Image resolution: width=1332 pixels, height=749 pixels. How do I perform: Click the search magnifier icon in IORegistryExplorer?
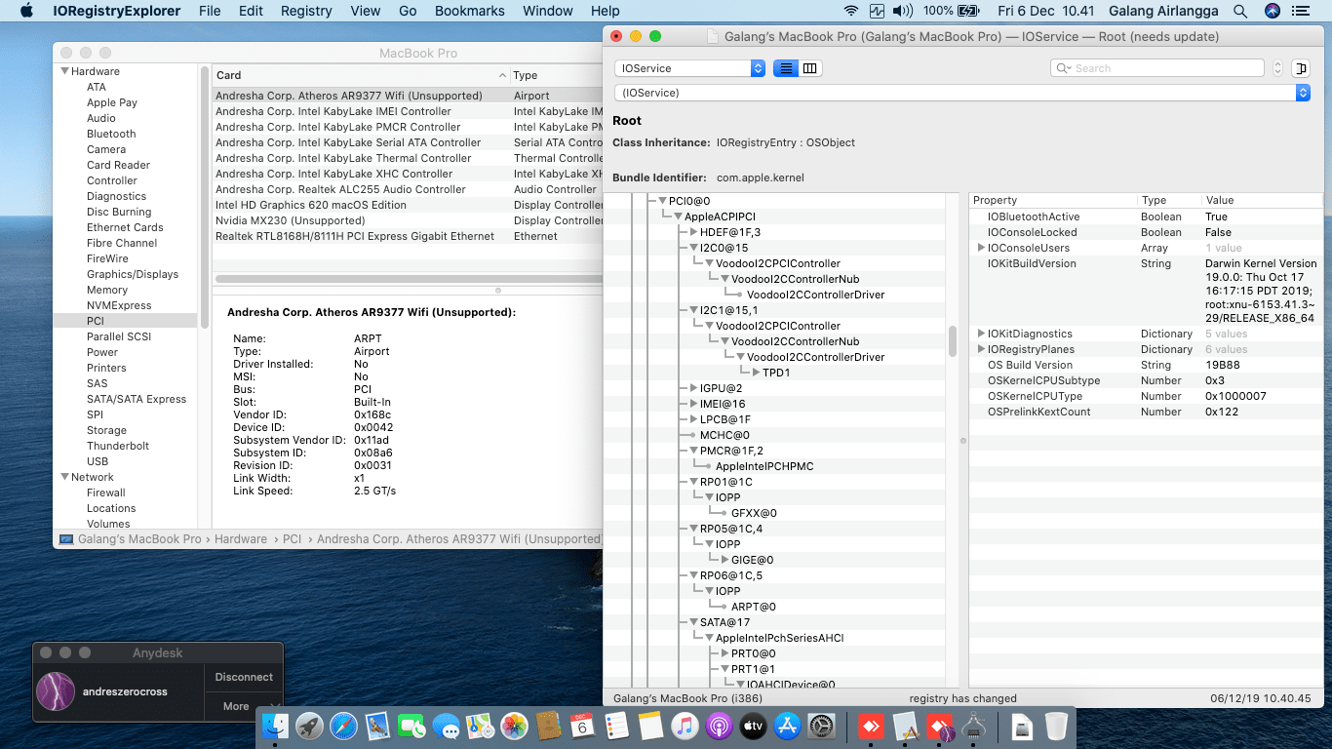tap(1063, 68)
